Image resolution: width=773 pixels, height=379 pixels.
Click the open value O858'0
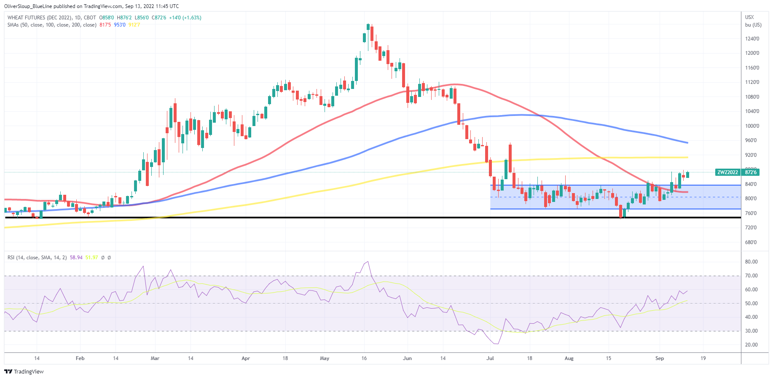[107, 18]
